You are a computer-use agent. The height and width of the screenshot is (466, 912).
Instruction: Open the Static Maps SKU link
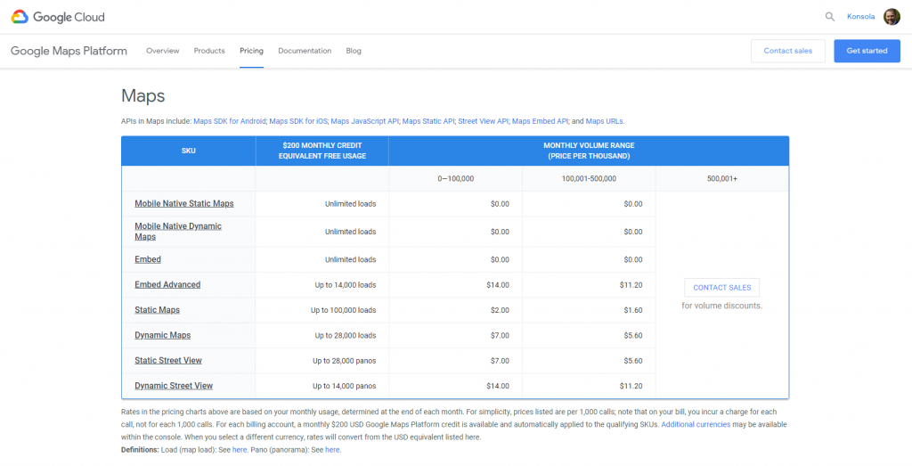pos(157,310)
